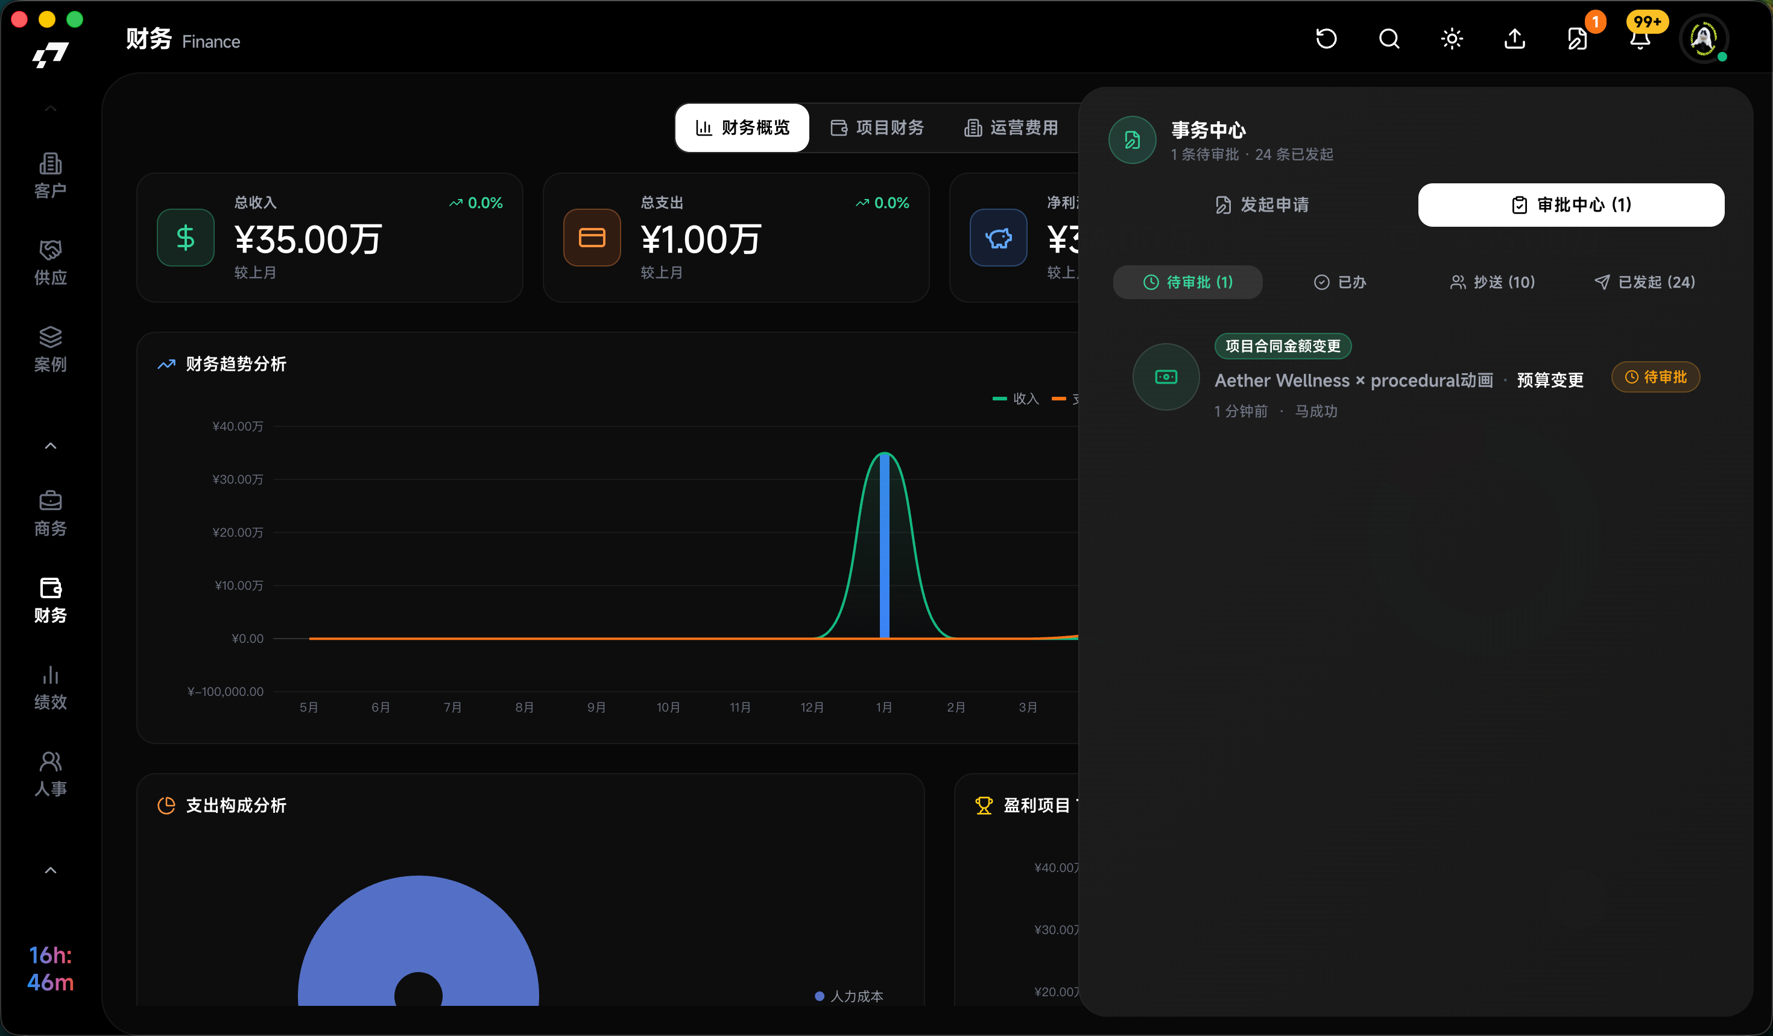Click the 总收入 dollar icon
Screen dimensions: 1773x1036
[x=186, y=238]
